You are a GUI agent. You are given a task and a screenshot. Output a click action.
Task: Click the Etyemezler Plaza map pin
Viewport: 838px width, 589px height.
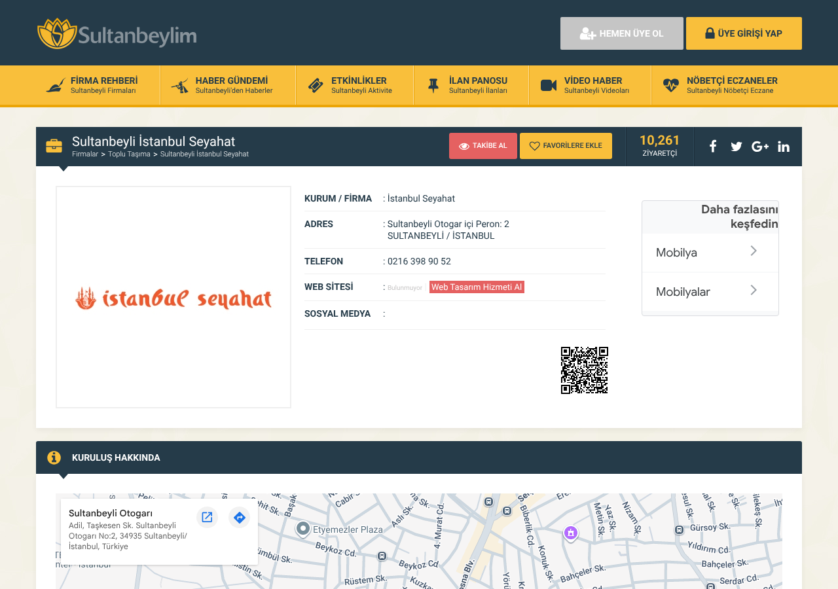point(303,529)
